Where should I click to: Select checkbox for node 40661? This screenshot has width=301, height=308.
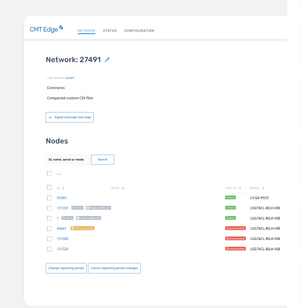[49, 229]
